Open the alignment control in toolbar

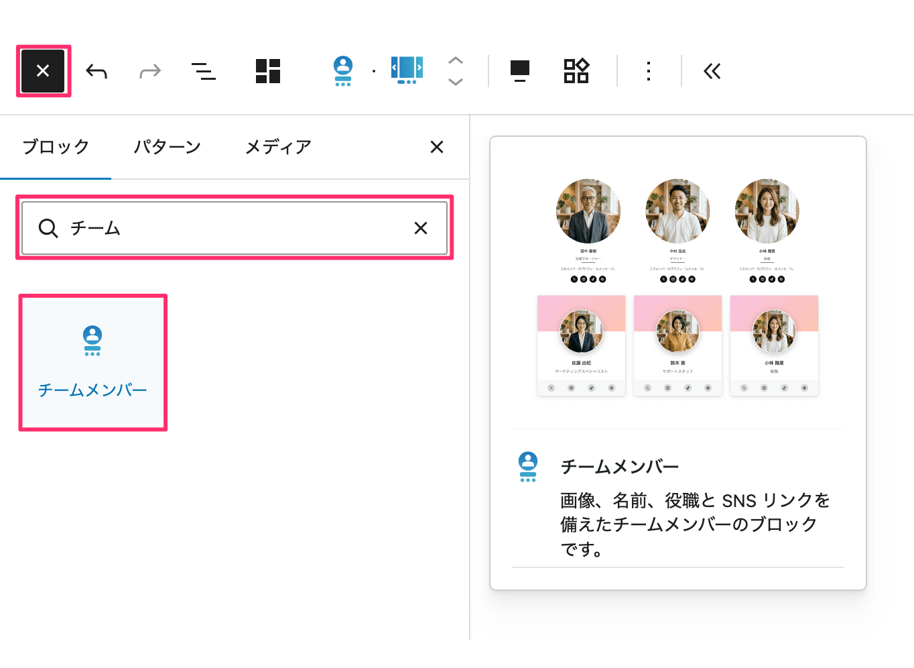[x=519, y=71]
